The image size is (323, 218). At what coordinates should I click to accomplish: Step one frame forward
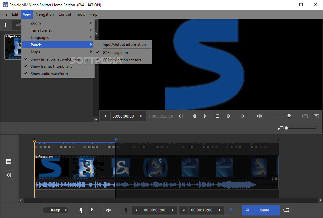click(x=229, y=116)
